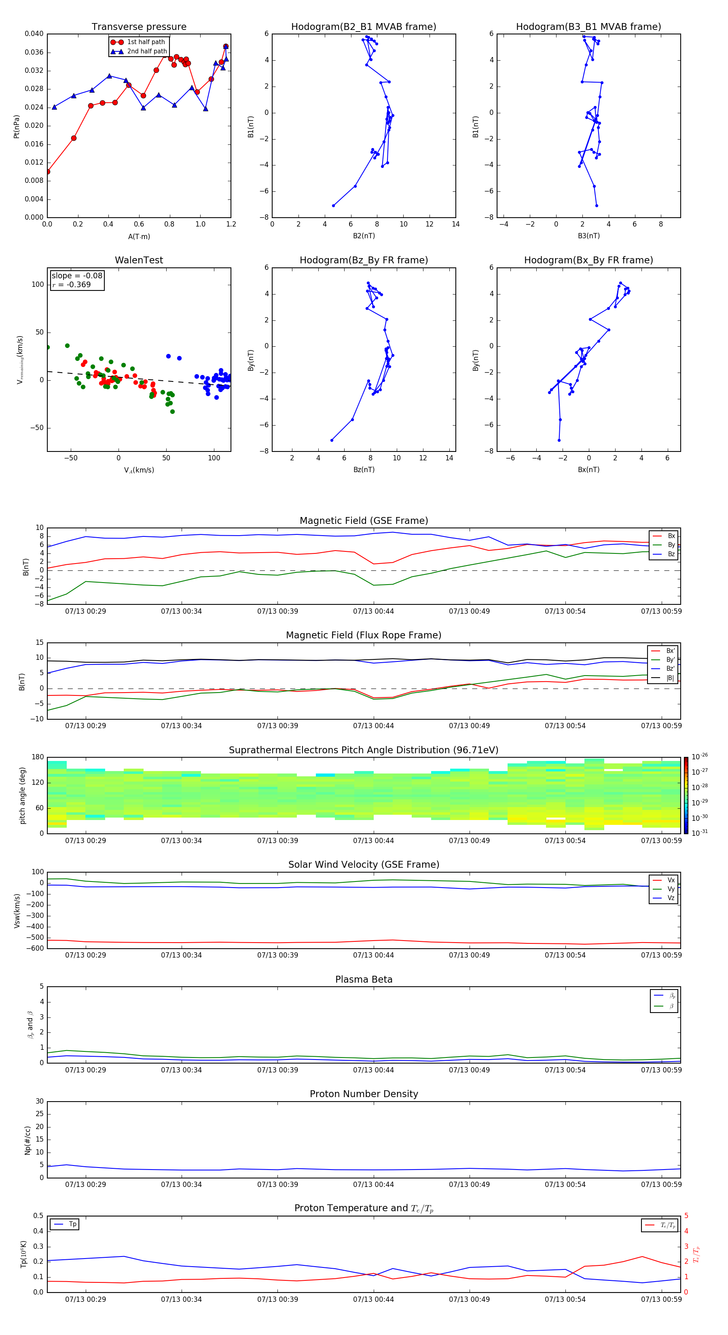Select 'Vy' in the solar wind legend
The height and width of the screenshot is (1335, 728).
664,889
